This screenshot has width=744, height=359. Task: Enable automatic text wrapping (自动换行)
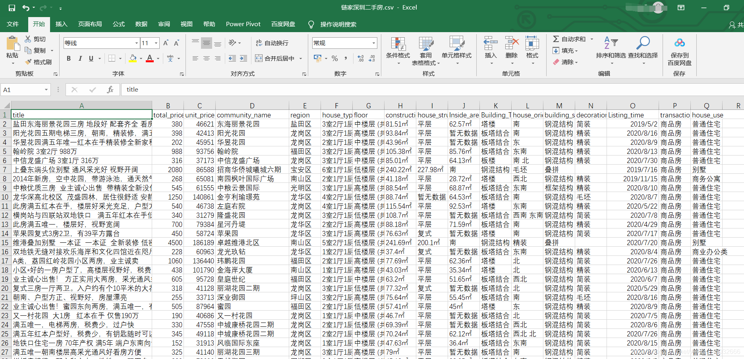click(x=272, y=43)
